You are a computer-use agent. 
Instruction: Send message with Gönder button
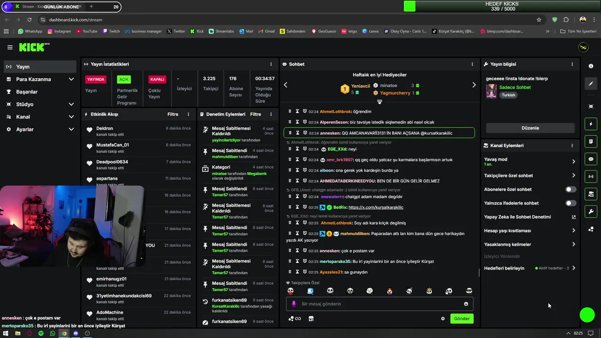[462, 319]
